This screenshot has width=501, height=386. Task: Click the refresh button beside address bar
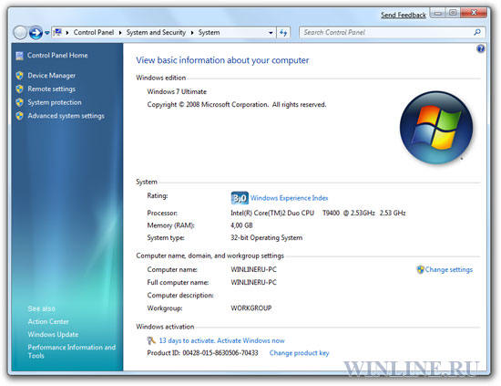(x=283, y=33)
